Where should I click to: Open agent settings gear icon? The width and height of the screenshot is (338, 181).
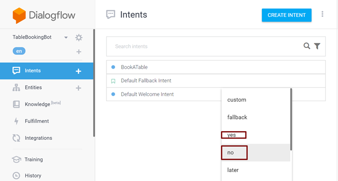coord(78,37)
